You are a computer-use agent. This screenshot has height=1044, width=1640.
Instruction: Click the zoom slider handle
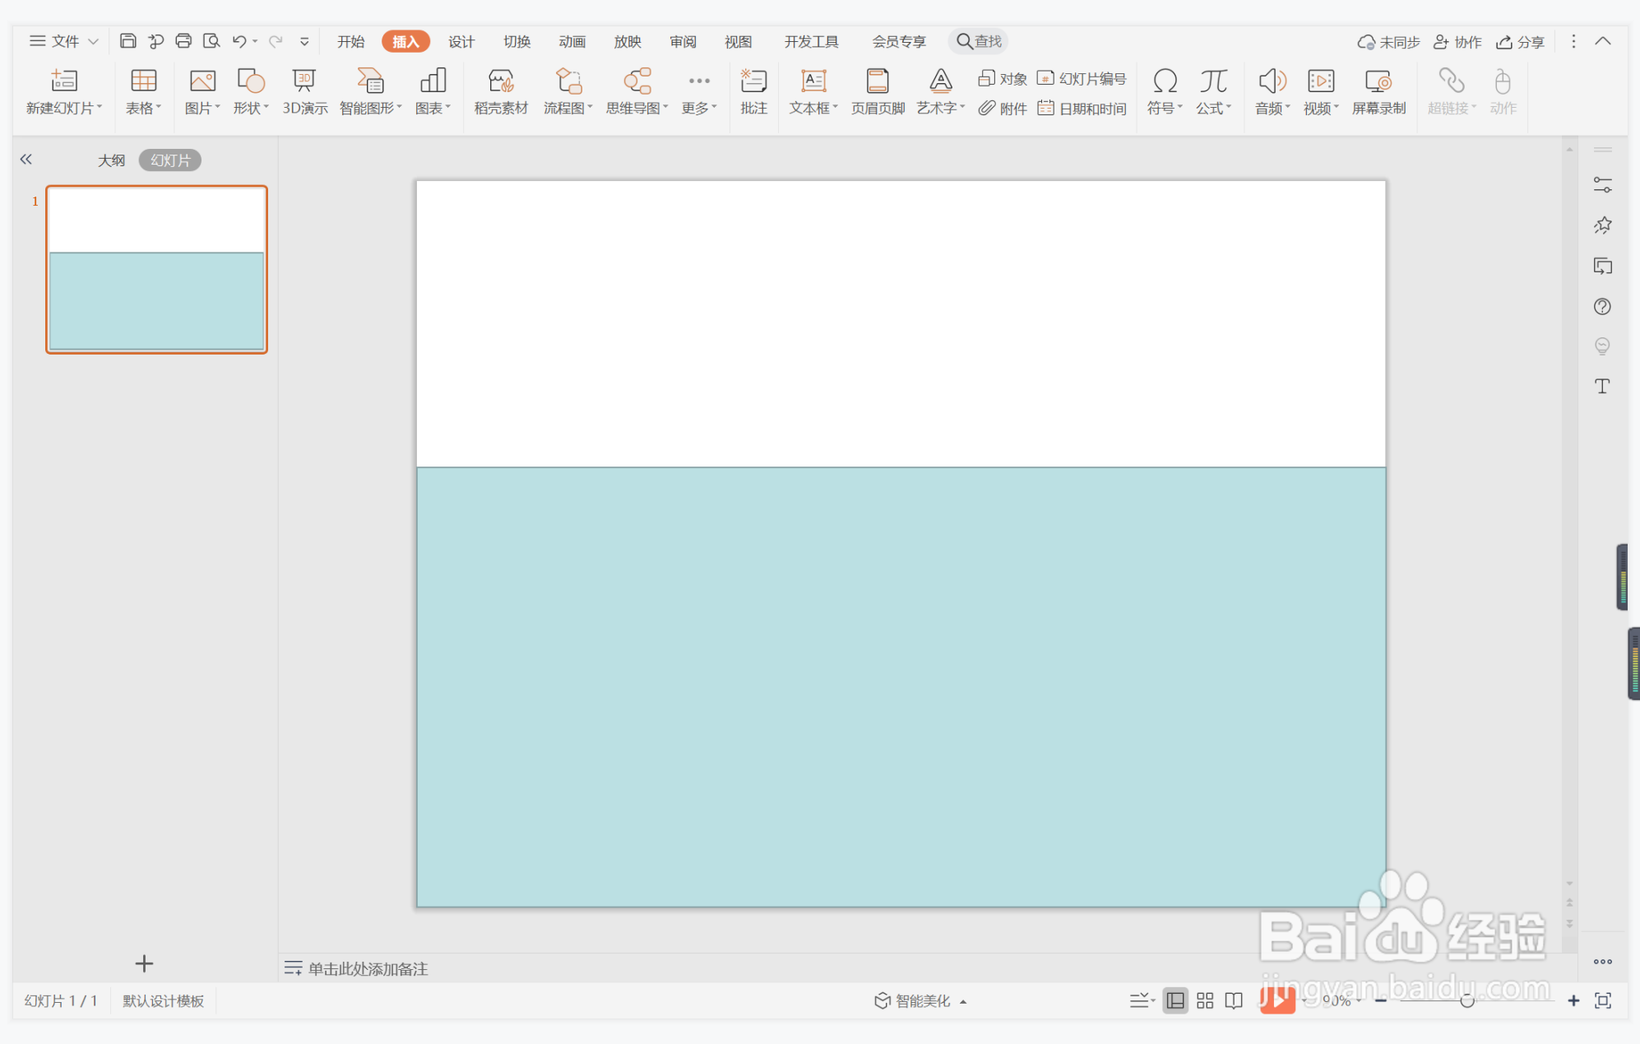tap(1466, 1000)
